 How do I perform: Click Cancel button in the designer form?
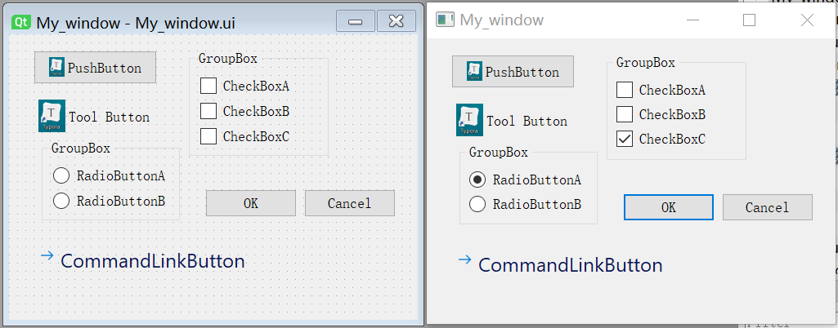click(x=350, y=203)
